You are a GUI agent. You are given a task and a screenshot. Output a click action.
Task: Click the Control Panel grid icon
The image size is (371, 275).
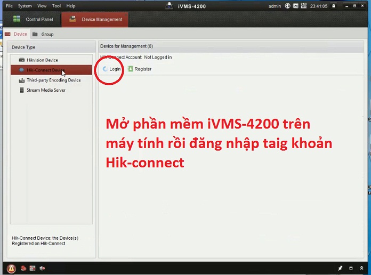tap(17, 19)
